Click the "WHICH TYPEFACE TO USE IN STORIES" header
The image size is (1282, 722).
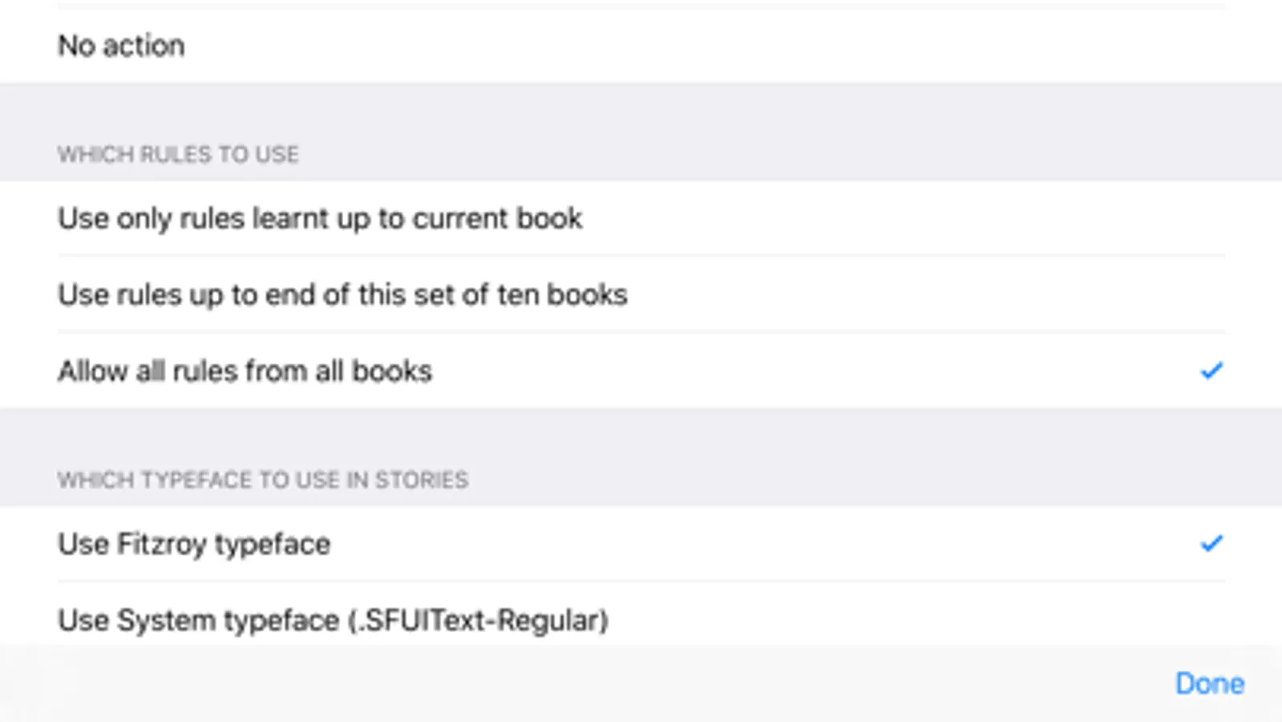pyautogui.click(x=263, y=480)
